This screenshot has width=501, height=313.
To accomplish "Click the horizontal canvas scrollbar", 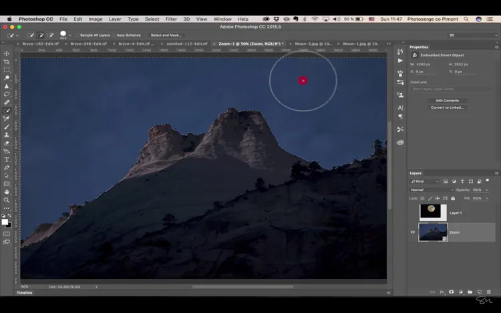I will click(242, 286).
